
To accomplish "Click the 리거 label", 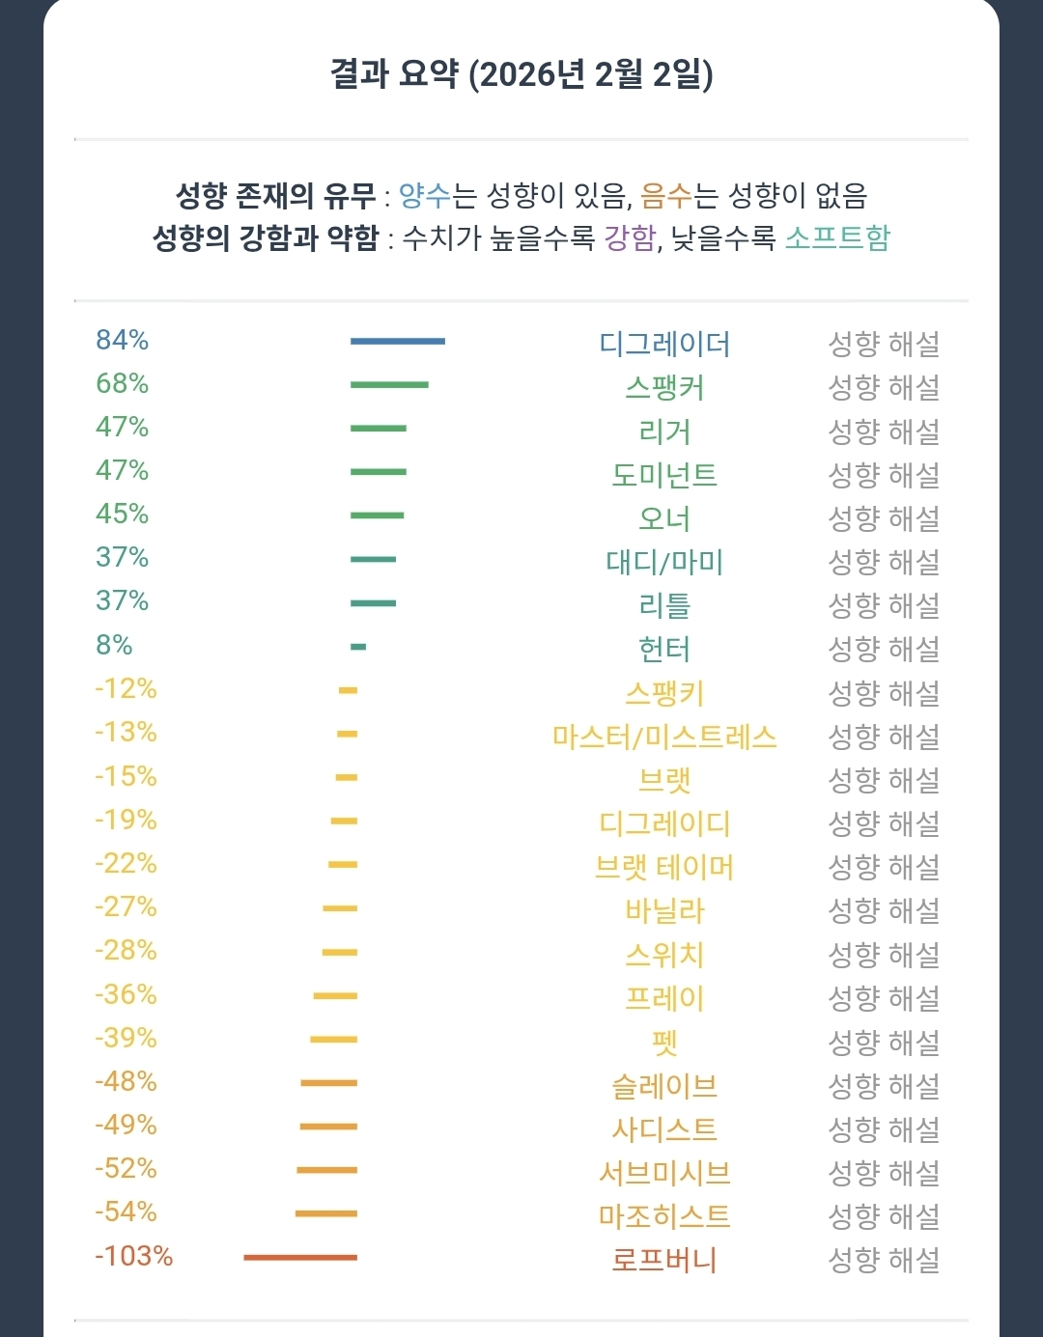I will (x=664, y=432).
